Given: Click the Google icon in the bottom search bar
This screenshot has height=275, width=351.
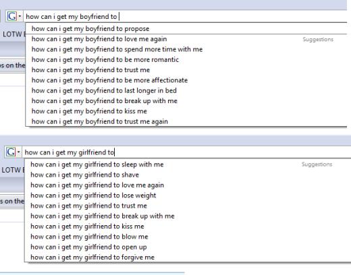Looking at the screenshot, I should [x=11, y=152].
